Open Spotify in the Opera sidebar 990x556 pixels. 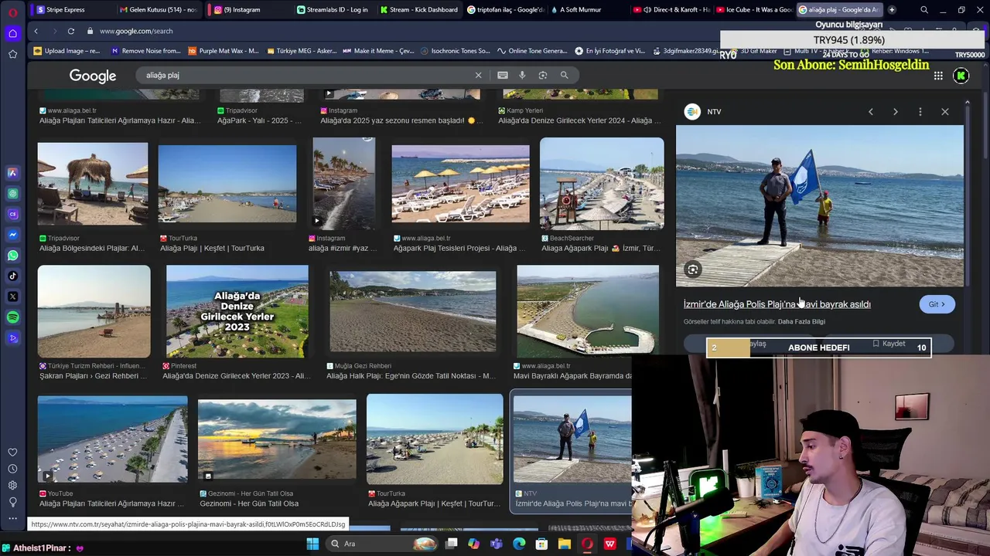pos(12,317)
